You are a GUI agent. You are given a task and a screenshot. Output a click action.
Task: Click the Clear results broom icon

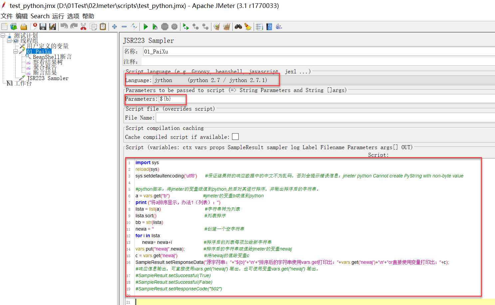click(217, 27)
